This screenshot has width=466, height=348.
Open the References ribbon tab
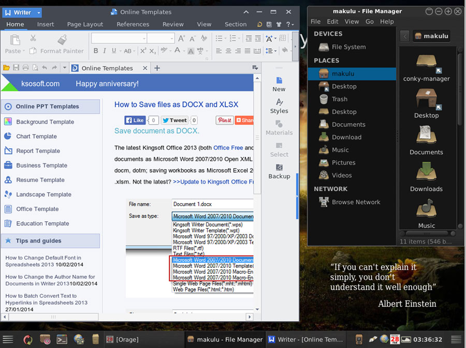point(133,24)
